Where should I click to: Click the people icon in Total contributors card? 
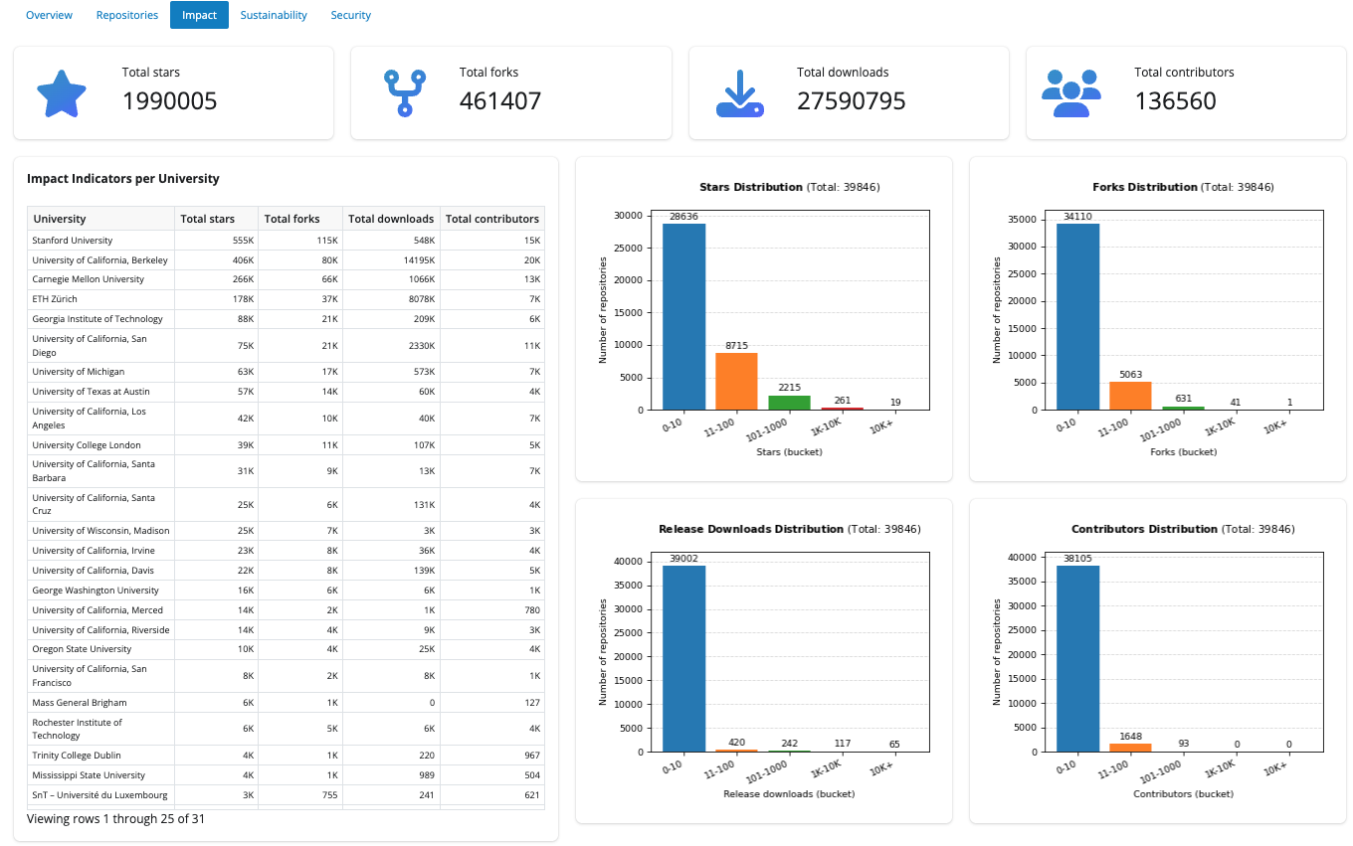1070,93
